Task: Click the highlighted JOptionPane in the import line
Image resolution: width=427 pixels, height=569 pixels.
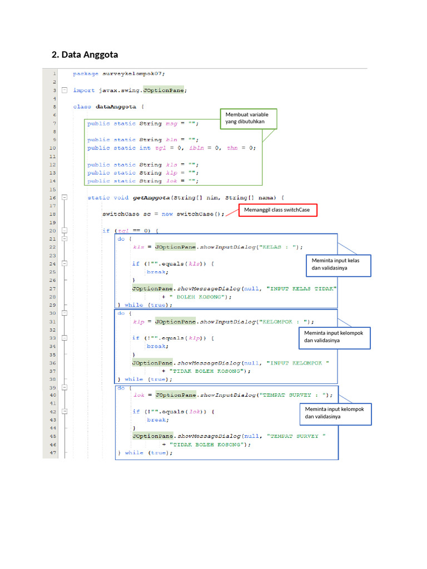Action: pyautogui.click(x=163, y=90)
